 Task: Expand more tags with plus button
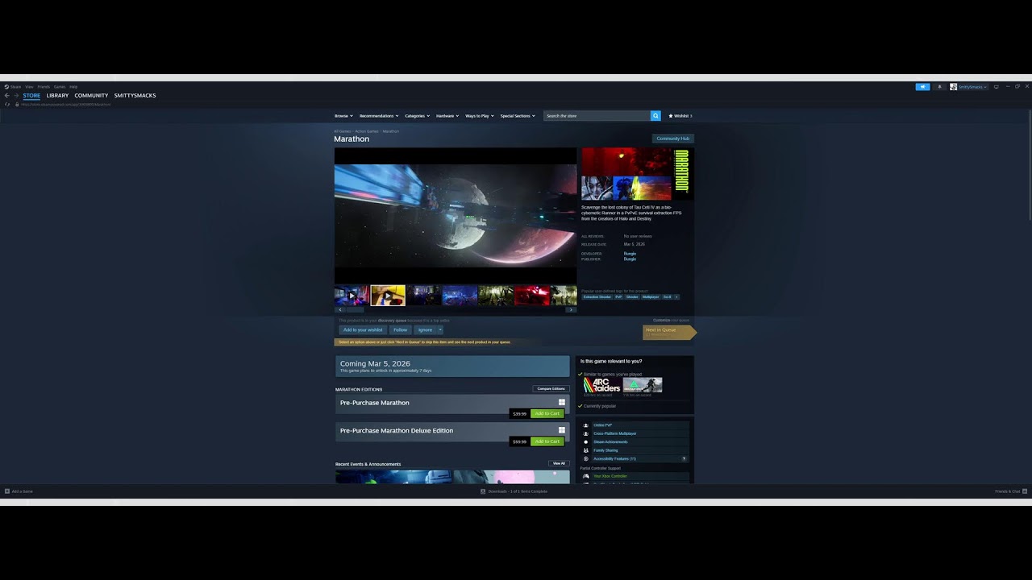click(x=676, y=297)
